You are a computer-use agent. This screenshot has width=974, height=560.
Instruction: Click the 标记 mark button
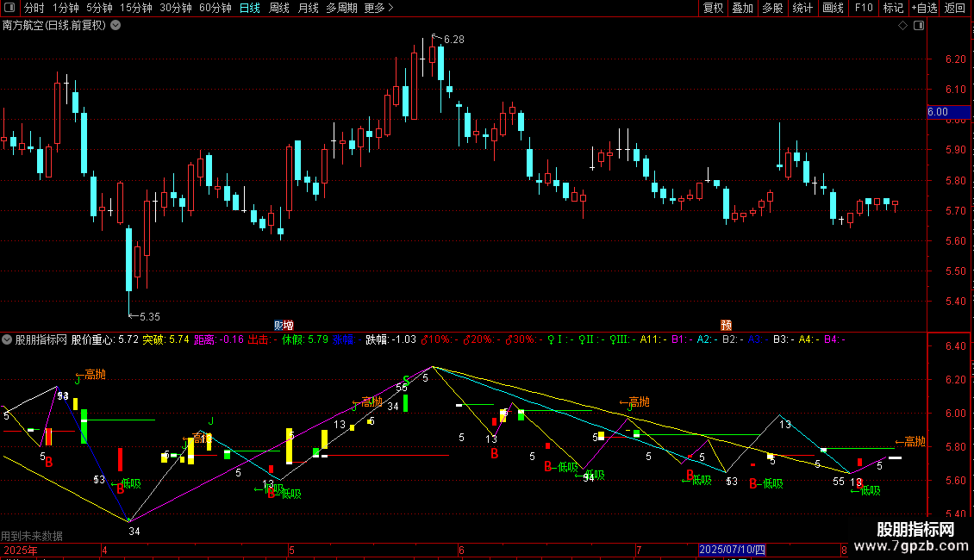click(893, 8)
